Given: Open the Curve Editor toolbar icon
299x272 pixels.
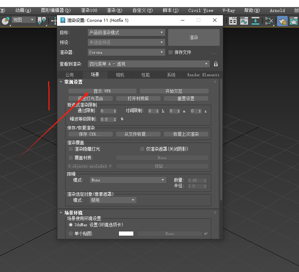Looking at the screenshot, I should click(x=244, y=21).
